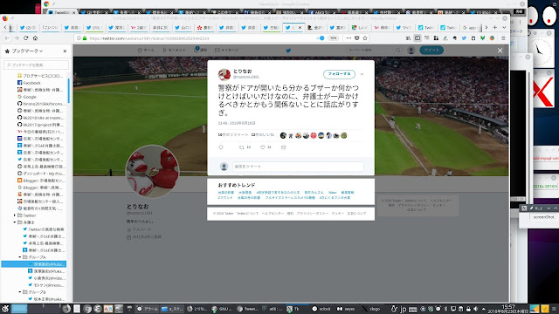
Task: Open the Twitter profile avatar menu
Action: [x=411, y=51]
